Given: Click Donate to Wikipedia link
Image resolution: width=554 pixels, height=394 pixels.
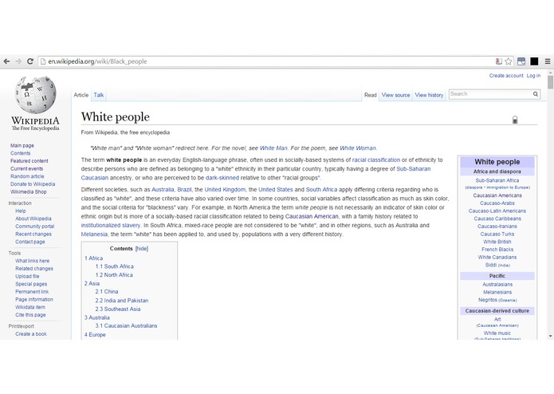Looking at the screenshot, I should click(x=33, y=184).
